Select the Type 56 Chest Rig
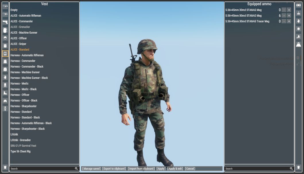The image size is (304, 174). 20,151
